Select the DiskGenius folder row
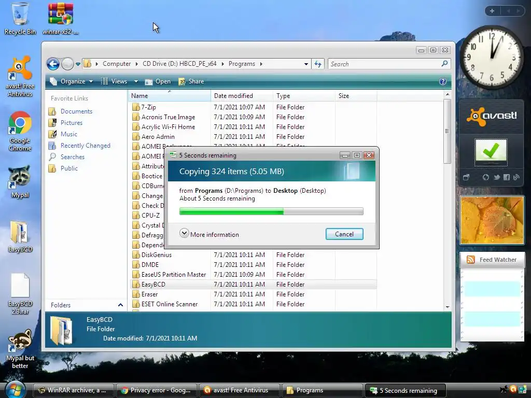This screenshot has width=531, height=398. [x=253, y=254]
